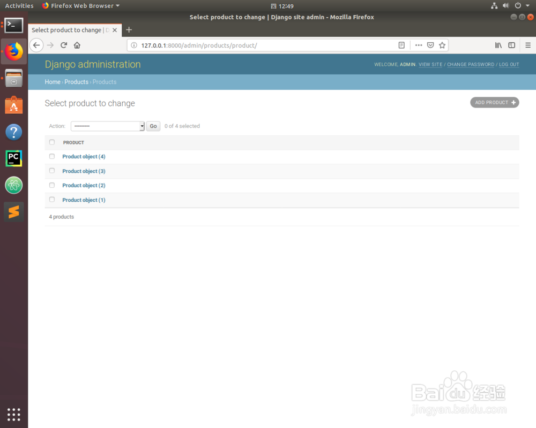Go back using the browser back arrow

(x=36, y=45)
